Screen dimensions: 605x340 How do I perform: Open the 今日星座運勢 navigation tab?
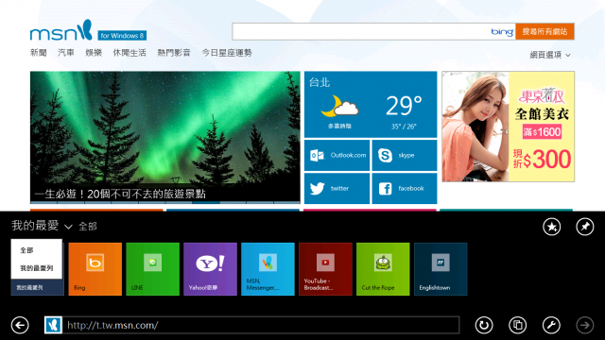pyautogui.click(x=227, y=53)
